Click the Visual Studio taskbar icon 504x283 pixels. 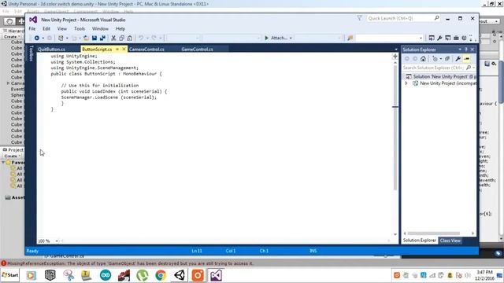tap(216, 275)
